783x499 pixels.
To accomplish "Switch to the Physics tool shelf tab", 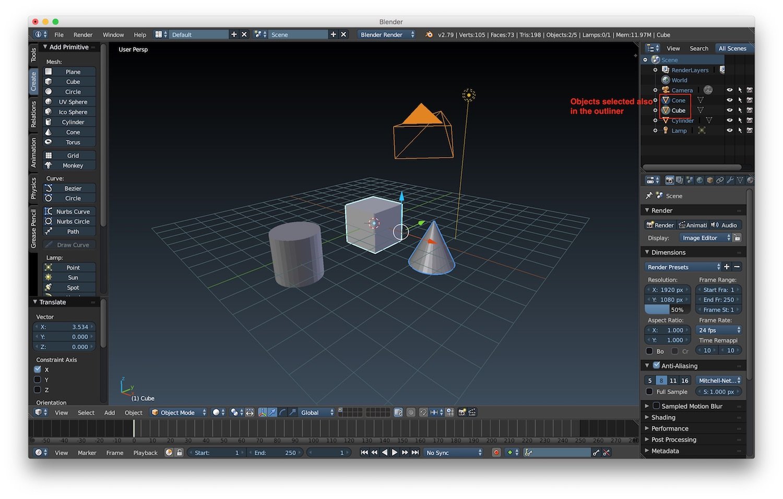I will point(33,188).
